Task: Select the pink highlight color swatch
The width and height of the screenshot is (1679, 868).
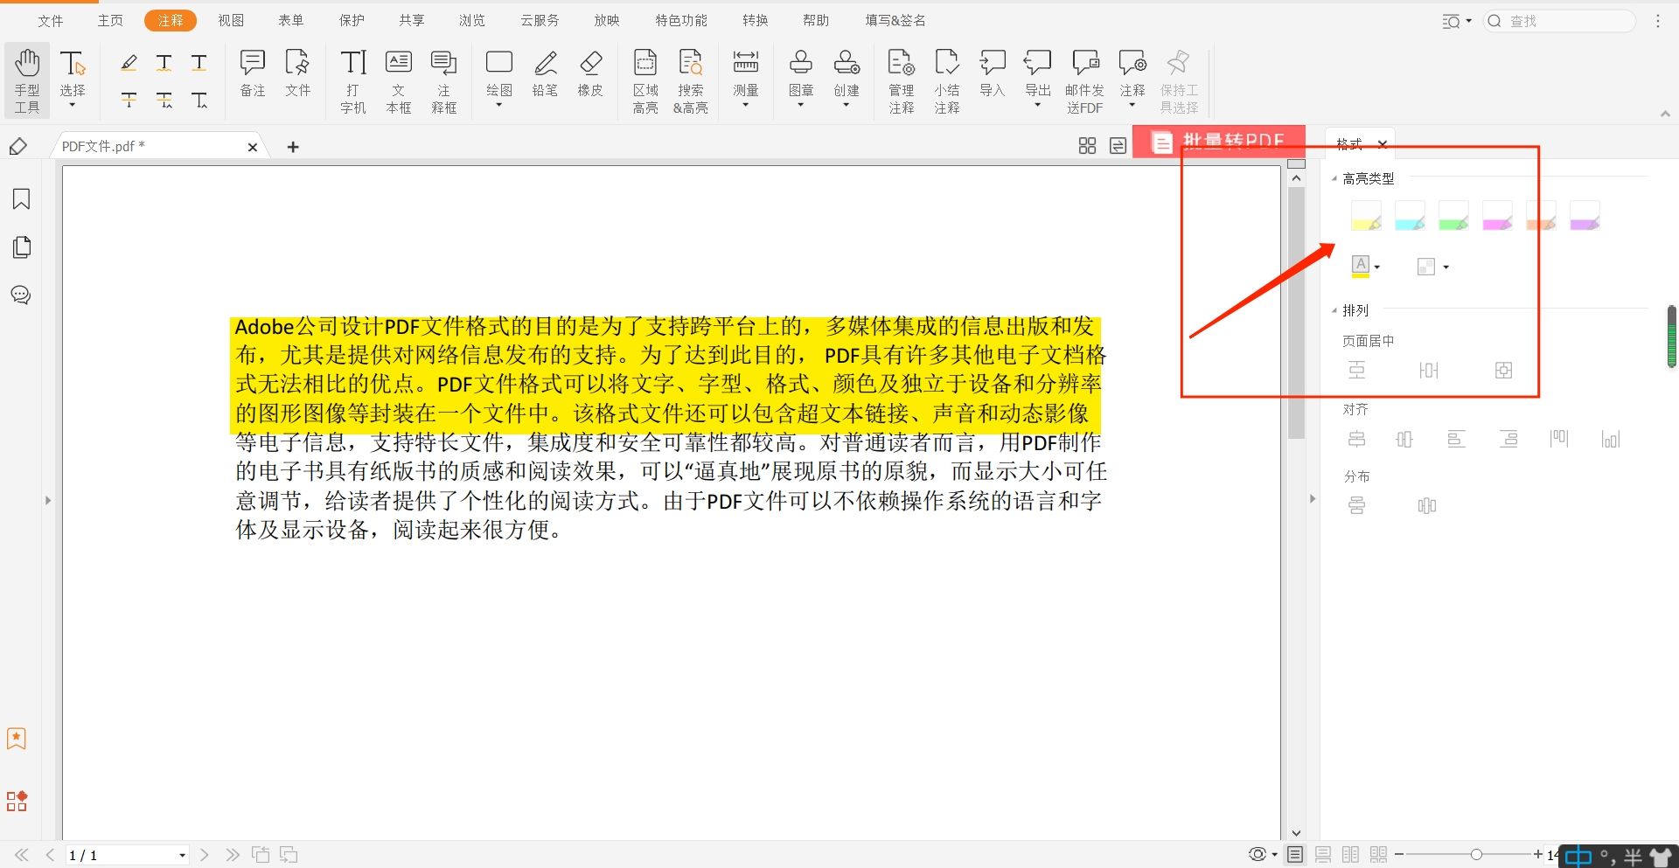Action: (x=1498, y=216)
